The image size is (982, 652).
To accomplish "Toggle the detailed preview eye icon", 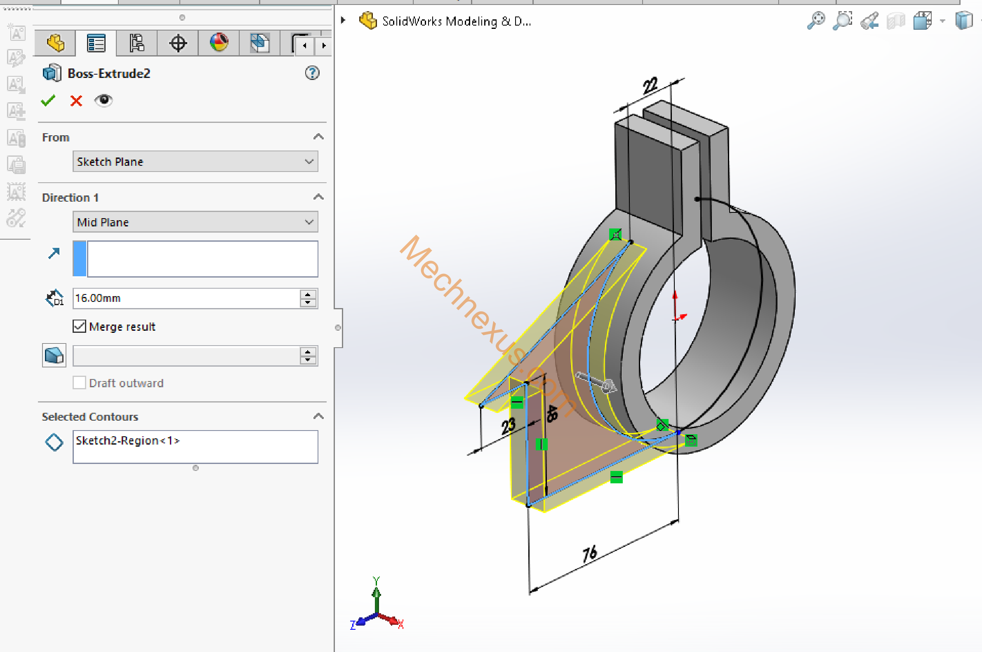I will tap(103, 100).
